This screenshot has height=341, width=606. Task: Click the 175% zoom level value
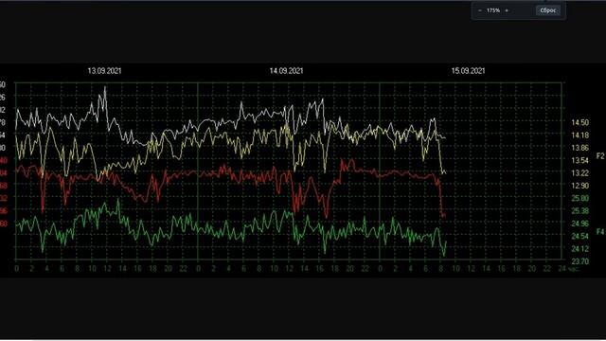tap(493, 10)
